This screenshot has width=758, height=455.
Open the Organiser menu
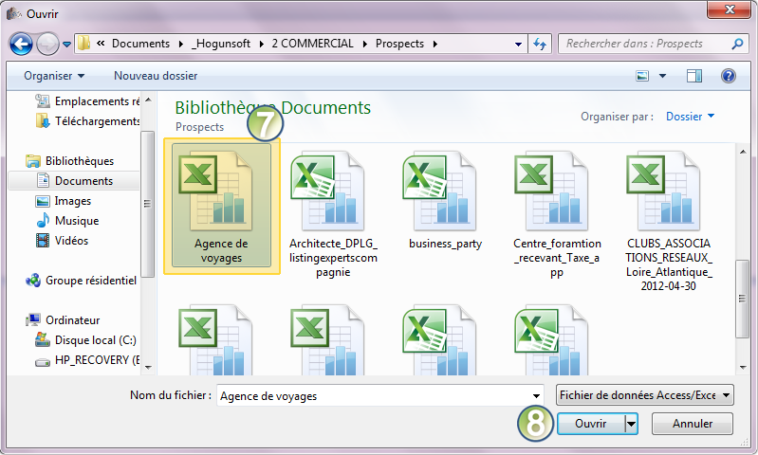point(54,76)
